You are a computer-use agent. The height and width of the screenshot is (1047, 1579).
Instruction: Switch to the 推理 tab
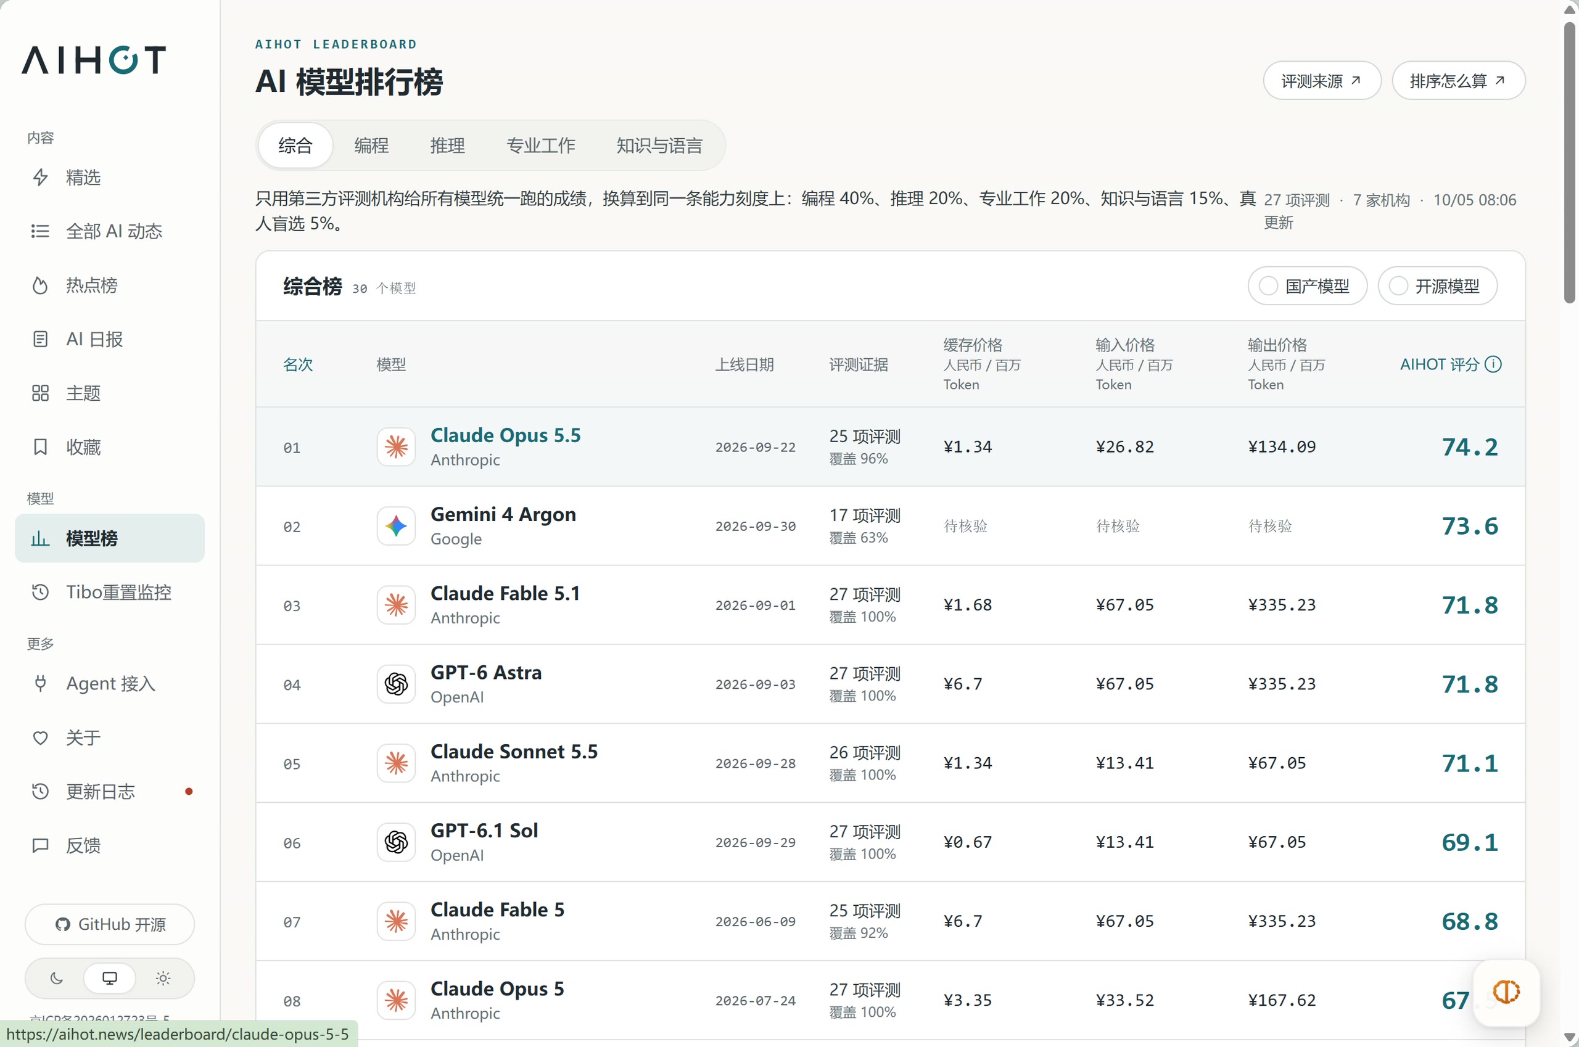click(x=448, y=145)
